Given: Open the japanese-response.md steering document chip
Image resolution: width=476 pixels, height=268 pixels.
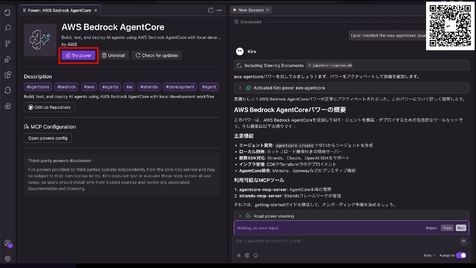Looking at the screenshot, I should click(x=330, y=65).
